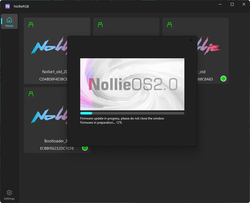Click USB icon on Bootloader card
250x203 pixels.
[x=31, y=94]
